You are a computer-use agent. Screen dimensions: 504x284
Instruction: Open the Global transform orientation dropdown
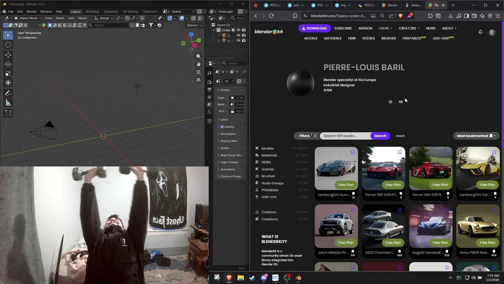click(104, 18)
